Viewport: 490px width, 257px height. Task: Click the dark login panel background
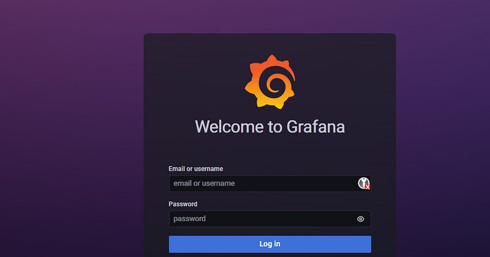(270, 151)
